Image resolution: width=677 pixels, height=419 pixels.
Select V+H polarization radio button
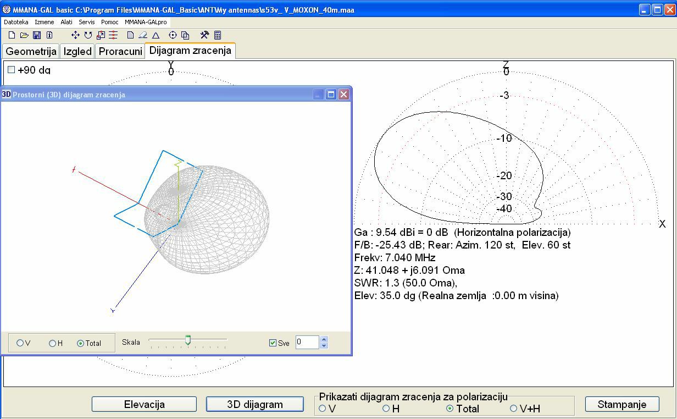[513, 409]
